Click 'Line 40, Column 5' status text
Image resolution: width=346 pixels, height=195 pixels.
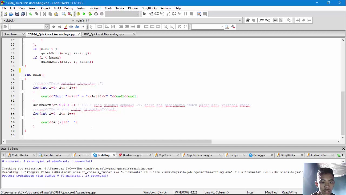pos(217,192)
